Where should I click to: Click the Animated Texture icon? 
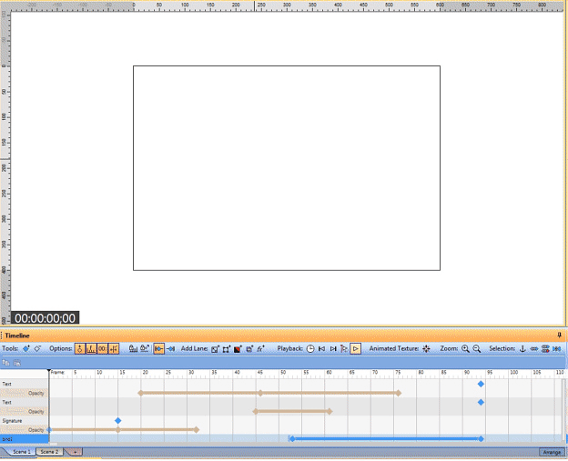pos(426,349)
